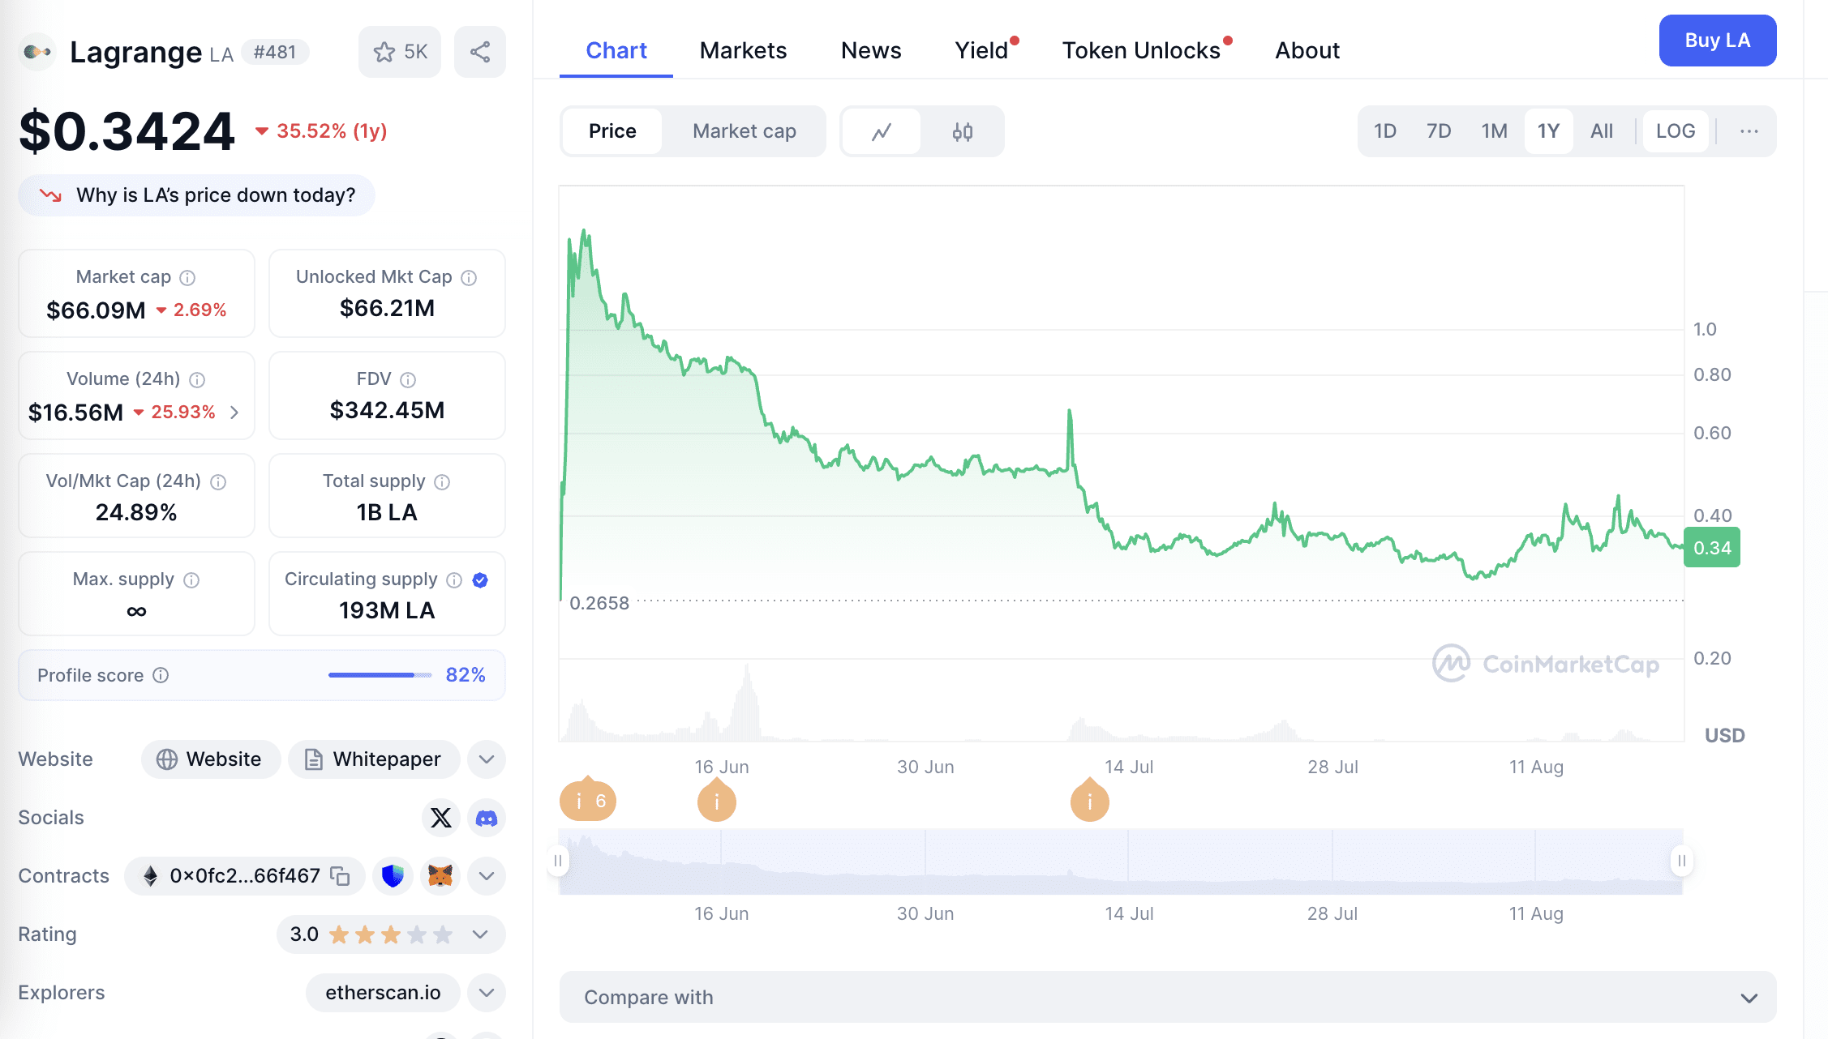Click the #481 rank badge
This screenshot has width=1828, height=1039.
coord(275,52)
